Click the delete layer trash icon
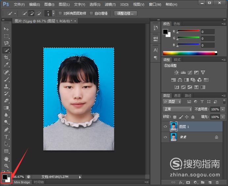 (x=217, y=182)
